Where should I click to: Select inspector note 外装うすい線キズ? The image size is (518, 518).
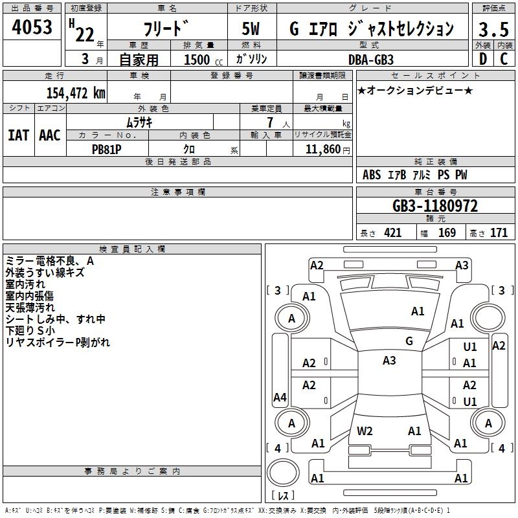(45, 273)
